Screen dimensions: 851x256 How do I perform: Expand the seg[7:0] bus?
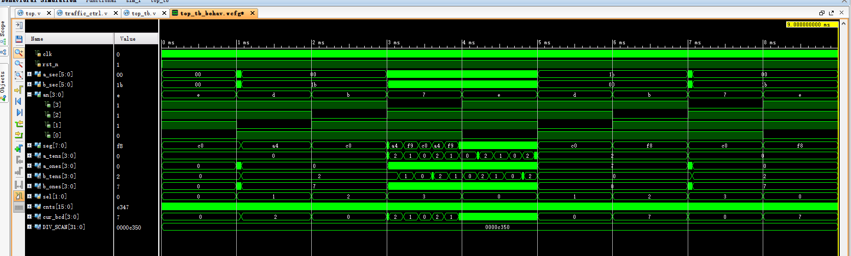pos(29,146)
